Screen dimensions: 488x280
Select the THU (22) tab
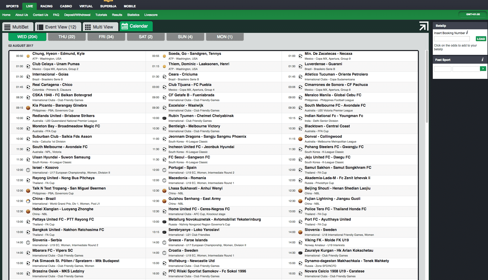tap(66, 37)
